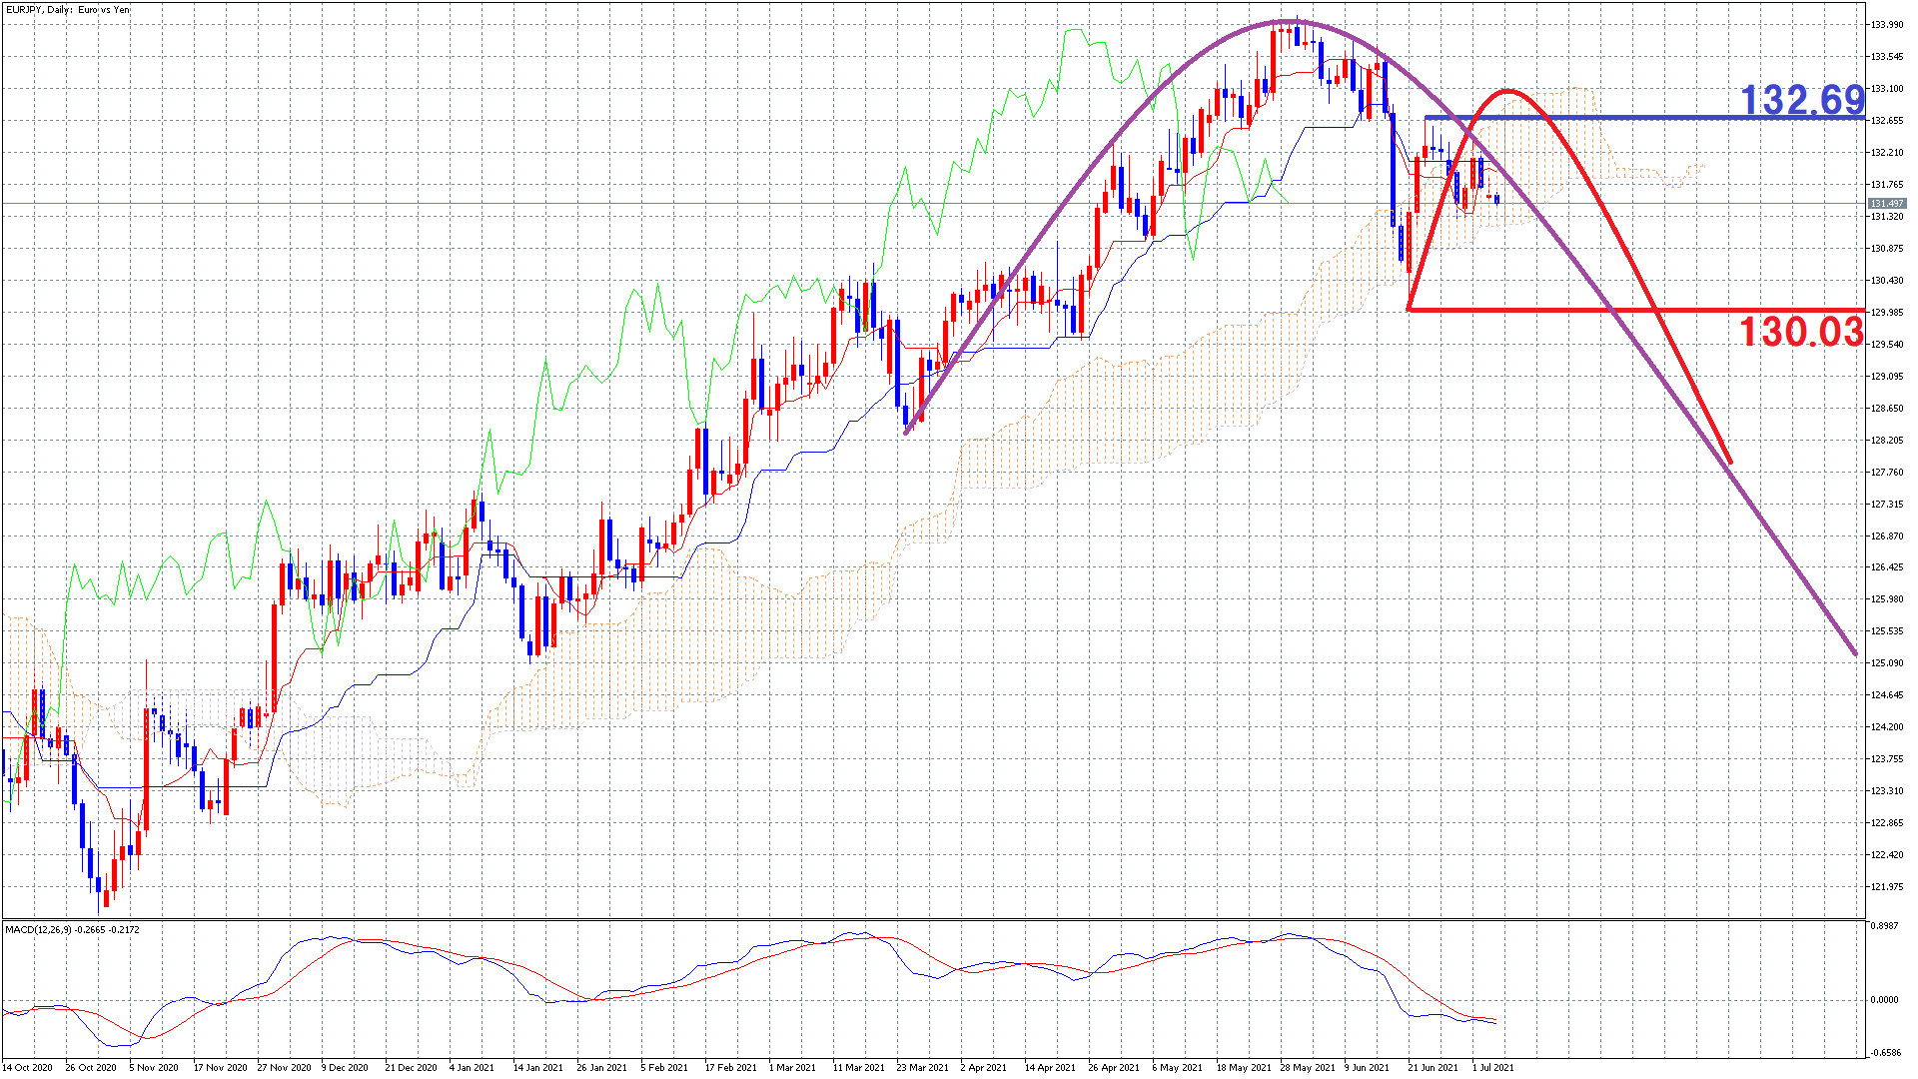The width and height of the screenshot is (1918, 1079).
Task: Click the 133.990 price on the axis
Action: [x=1886, y=25]
